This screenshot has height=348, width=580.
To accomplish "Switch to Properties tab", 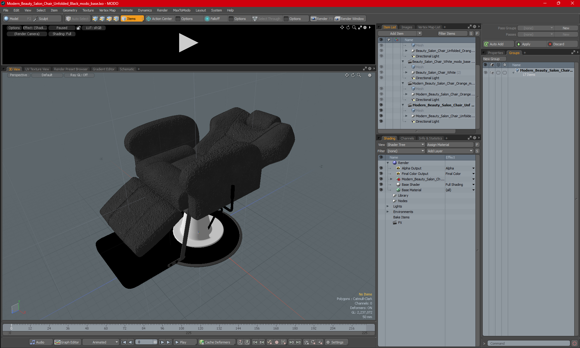I will coord(495,53).
